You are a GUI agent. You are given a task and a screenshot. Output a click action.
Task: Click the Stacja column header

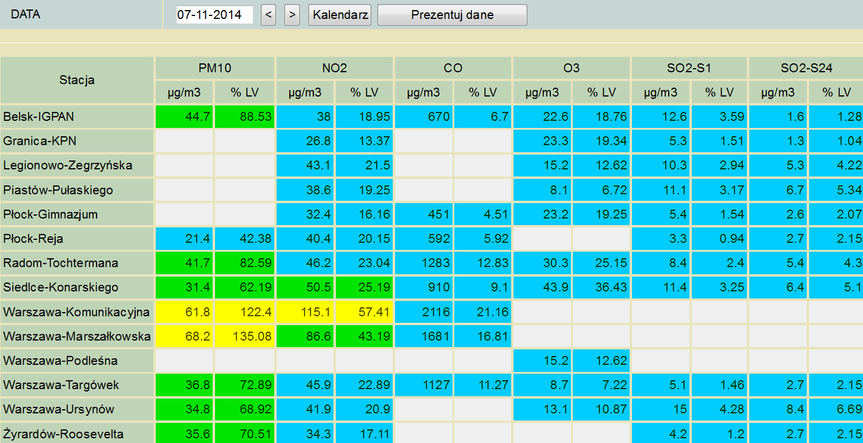tap(77, 80)
